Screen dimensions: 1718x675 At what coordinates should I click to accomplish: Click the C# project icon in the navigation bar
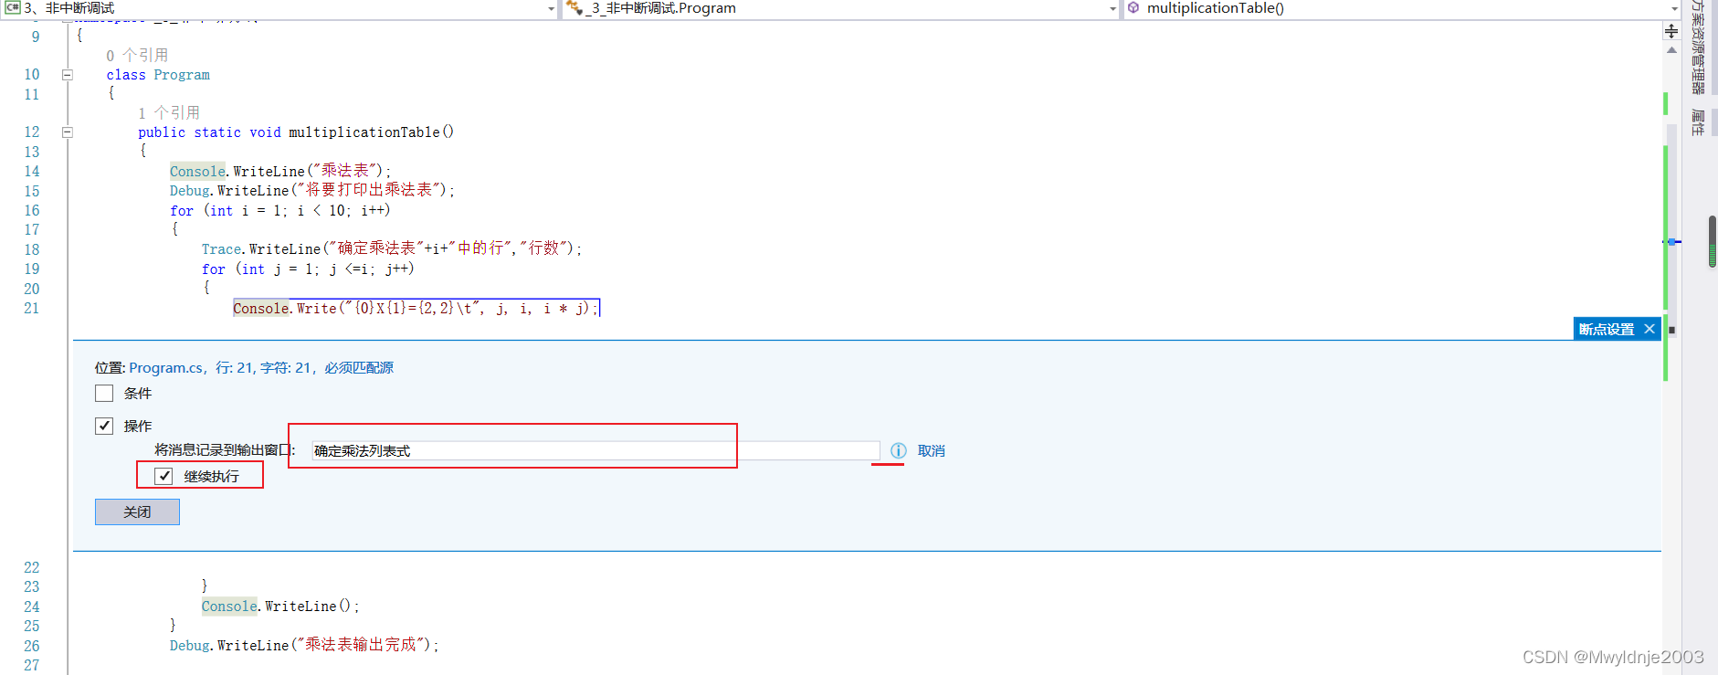[x=12, y=7]
